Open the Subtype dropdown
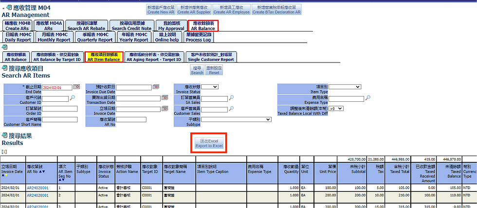 pos(236,120)
